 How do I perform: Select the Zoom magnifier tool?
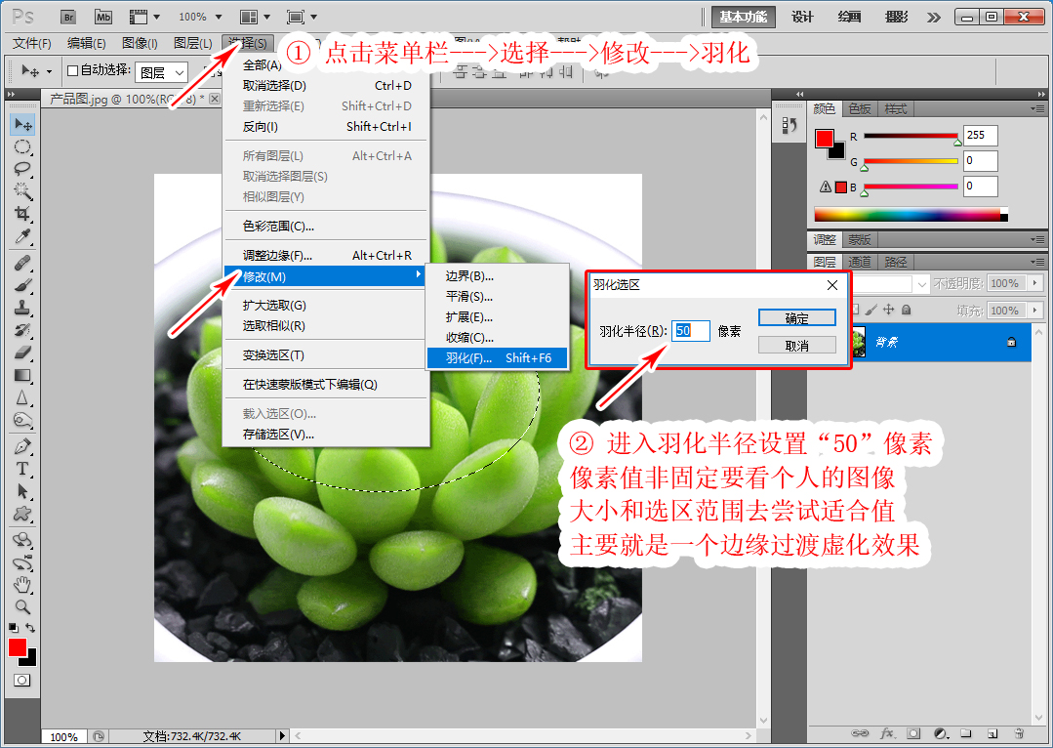(22, 606)
